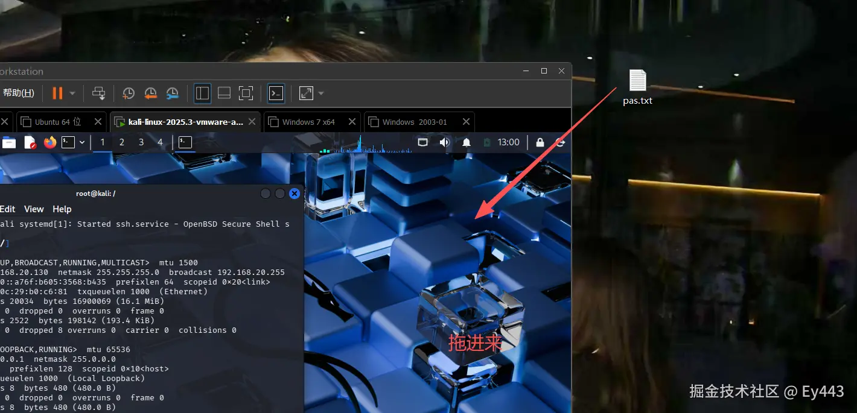The height and width of the screenshot is (413, 857).
Task: Switch to Kali workspace 3
Action: tap(141, 142)
